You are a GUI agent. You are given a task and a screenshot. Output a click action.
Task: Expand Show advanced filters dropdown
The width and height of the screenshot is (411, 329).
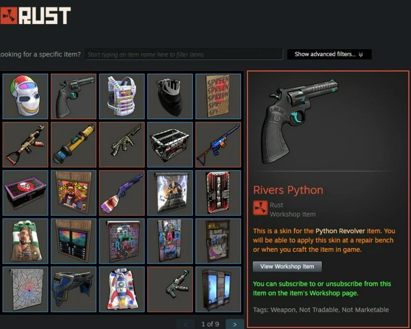pos(329,54)
